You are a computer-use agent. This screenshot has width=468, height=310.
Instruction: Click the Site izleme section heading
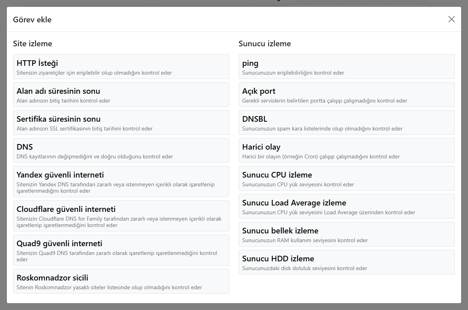[33, 43]
